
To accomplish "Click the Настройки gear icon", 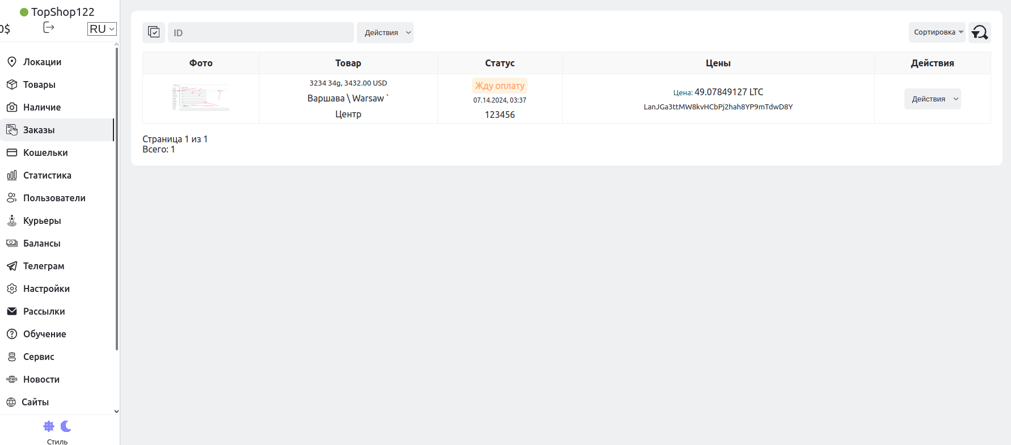I will pyautogui.click(x=12, y=289).
